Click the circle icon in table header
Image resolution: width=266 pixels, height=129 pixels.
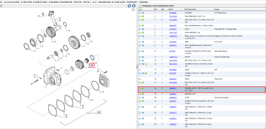[x=140, y=9]
